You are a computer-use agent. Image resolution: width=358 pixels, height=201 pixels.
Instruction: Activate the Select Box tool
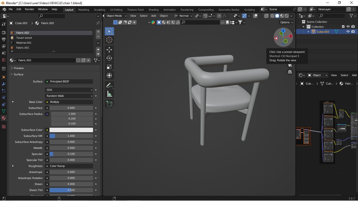click(109, 31)
